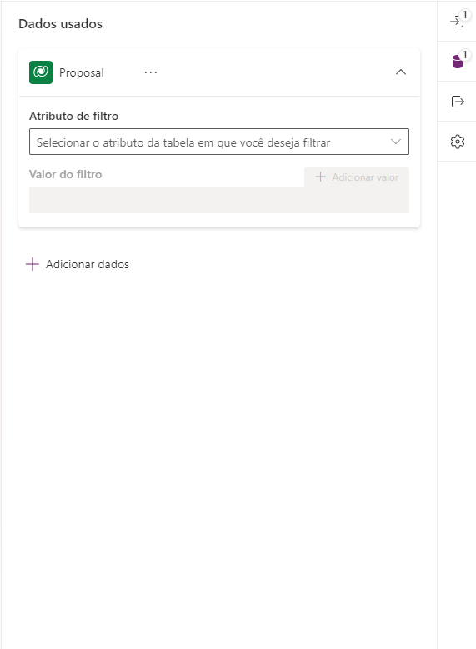Open the Proposal more options ellipsis
Viewport: 476px width, 649px height.
coord(150,72)
